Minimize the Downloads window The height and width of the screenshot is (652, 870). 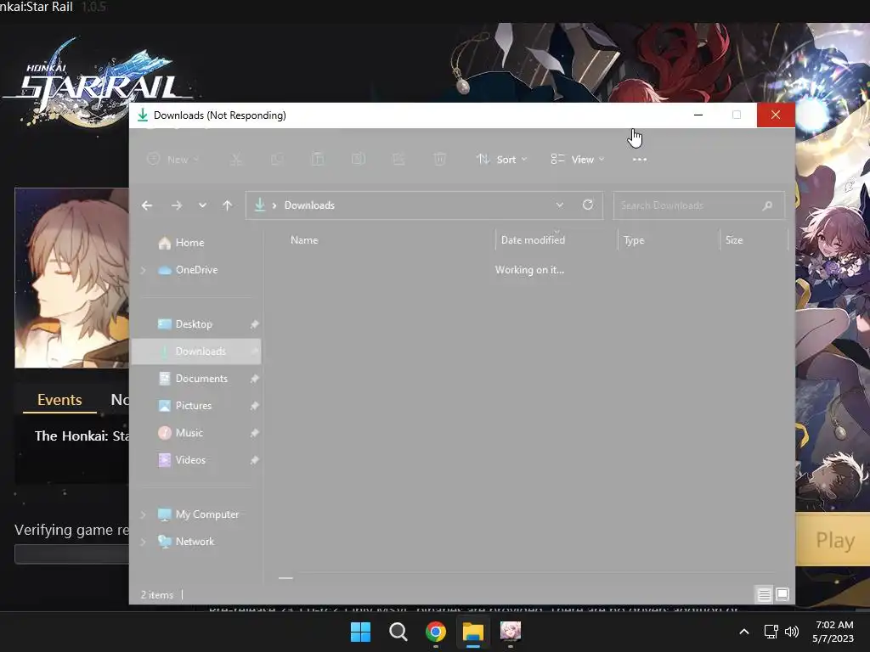(x=698, y=115)
